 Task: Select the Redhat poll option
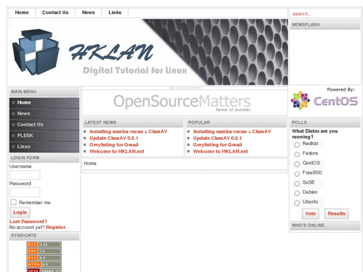pyautogui.click(x=297, y=145)
